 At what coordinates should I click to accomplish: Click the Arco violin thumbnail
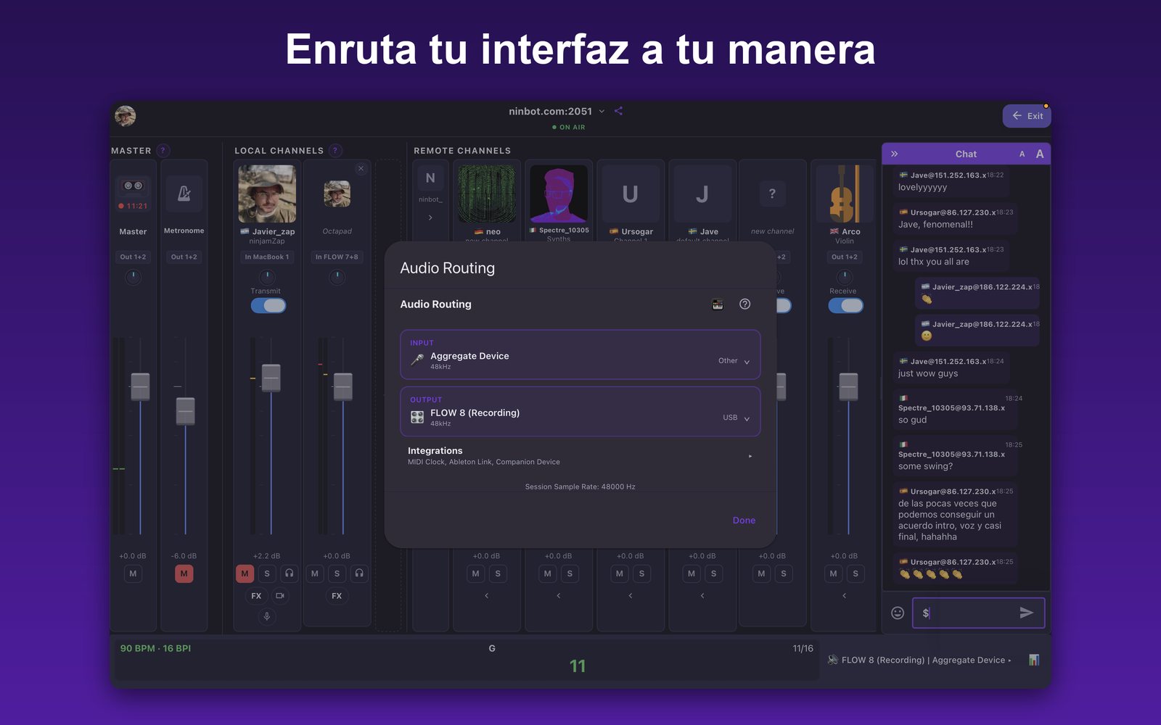845,194
